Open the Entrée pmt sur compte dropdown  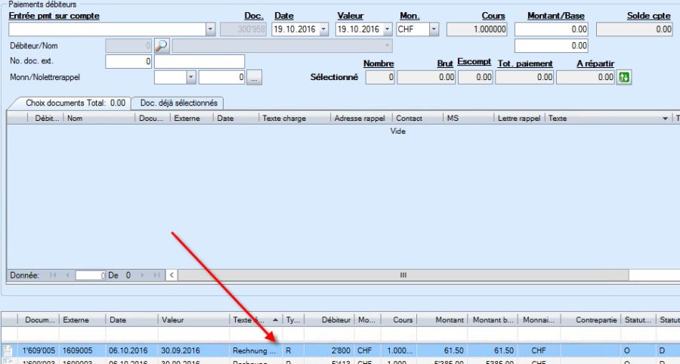pyautogui.click(x=210, y=29)
